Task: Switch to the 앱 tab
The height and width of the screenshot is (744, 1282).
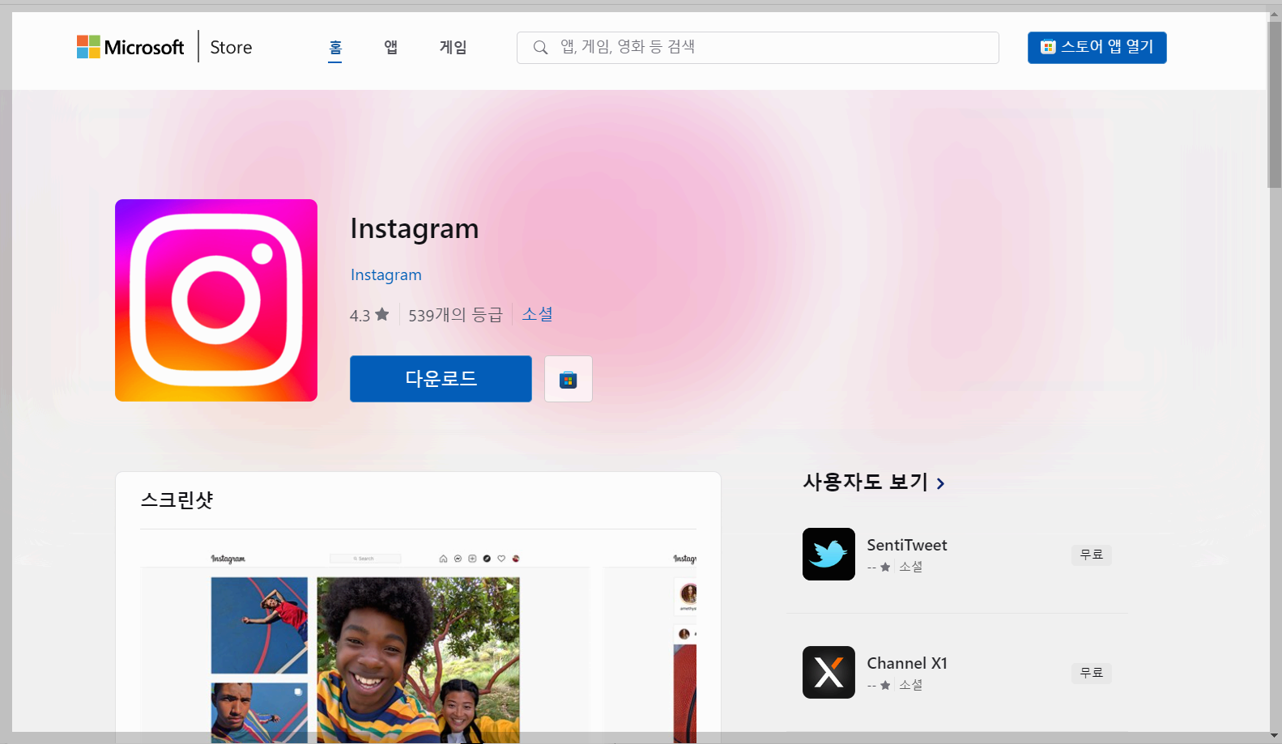Action: pyautogui.click(x=390, y=47)
